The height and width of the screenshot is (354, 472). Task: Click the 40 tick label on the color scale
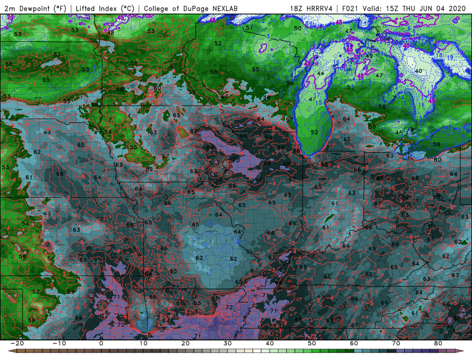270,343
